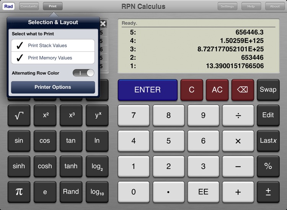Open Printer Options

(x=53, y=87)
